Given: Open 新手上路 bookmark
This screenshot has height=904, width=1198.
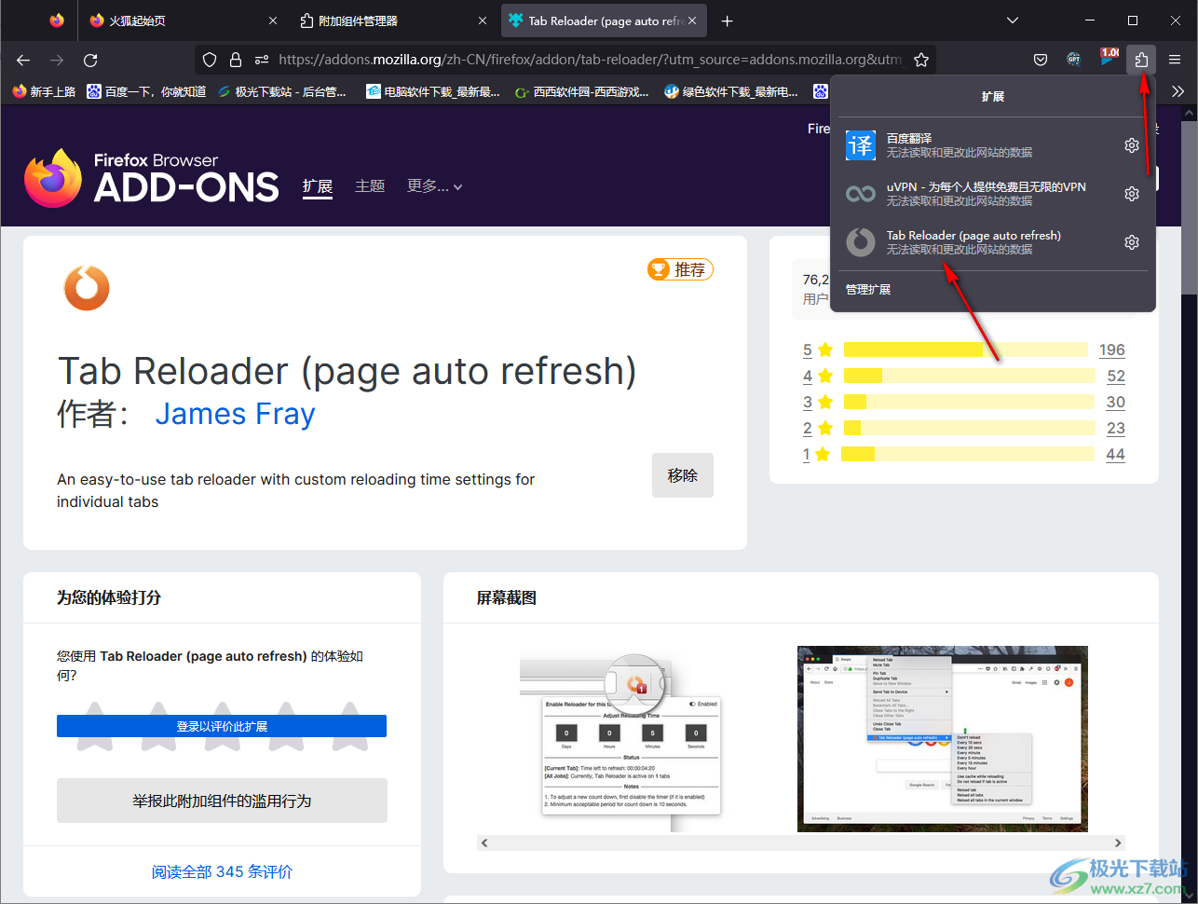Looking at the screenshot, I should pos(44,91).
